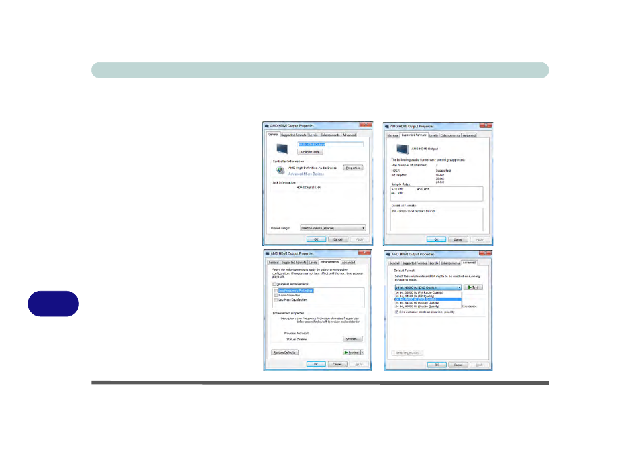Click the 32.0 kHz sample rate entry
The width and height of the screenshot is (640, 451).
[397, 189]
